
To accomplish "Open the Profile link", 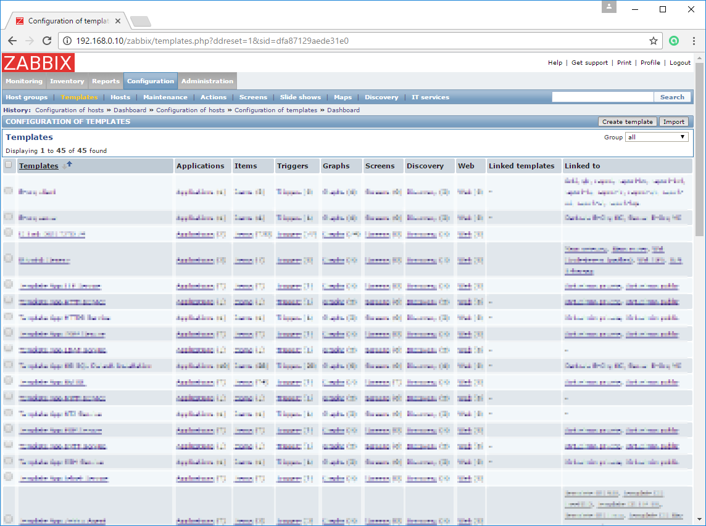I will pyautogui.click(x=650, y=62).
